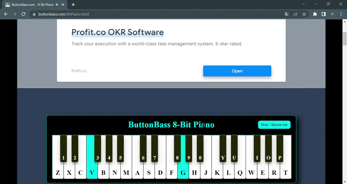Viewport: 347px width, 184px height.
Task: Play black key labeled 0
Action: pyautogui.click(x=200, y=149)
